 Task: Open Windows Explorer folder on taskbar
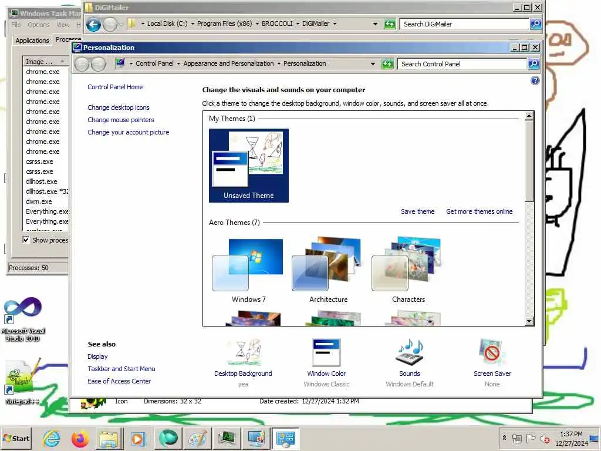tap(109, 439)
